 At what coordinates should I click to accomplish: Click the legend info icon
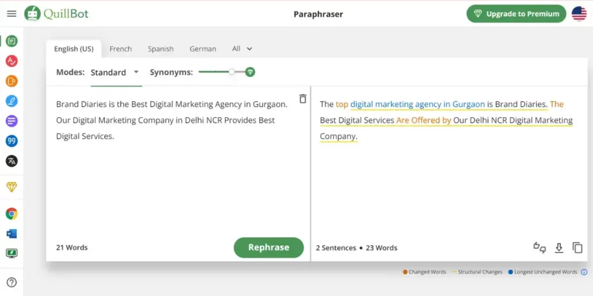pyautogui.click(x=584, y=272)
